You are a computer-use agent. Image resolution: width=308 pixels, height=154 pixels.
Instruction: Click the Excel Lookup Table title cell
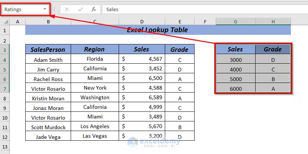(x=158, y=30)
